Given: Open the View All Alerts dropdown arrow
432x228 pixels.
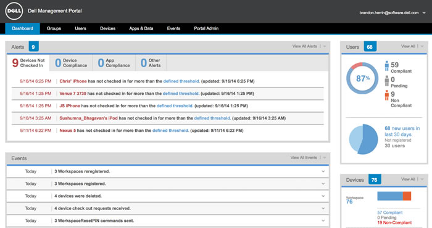Looking at the screenshot, I should pyautogui.click(x=325, y=46).
